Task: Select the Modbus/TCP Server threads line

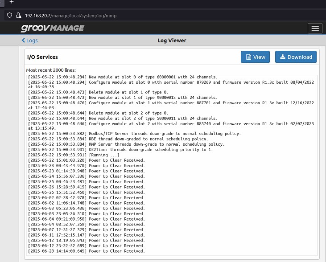Action: [135, 134]
